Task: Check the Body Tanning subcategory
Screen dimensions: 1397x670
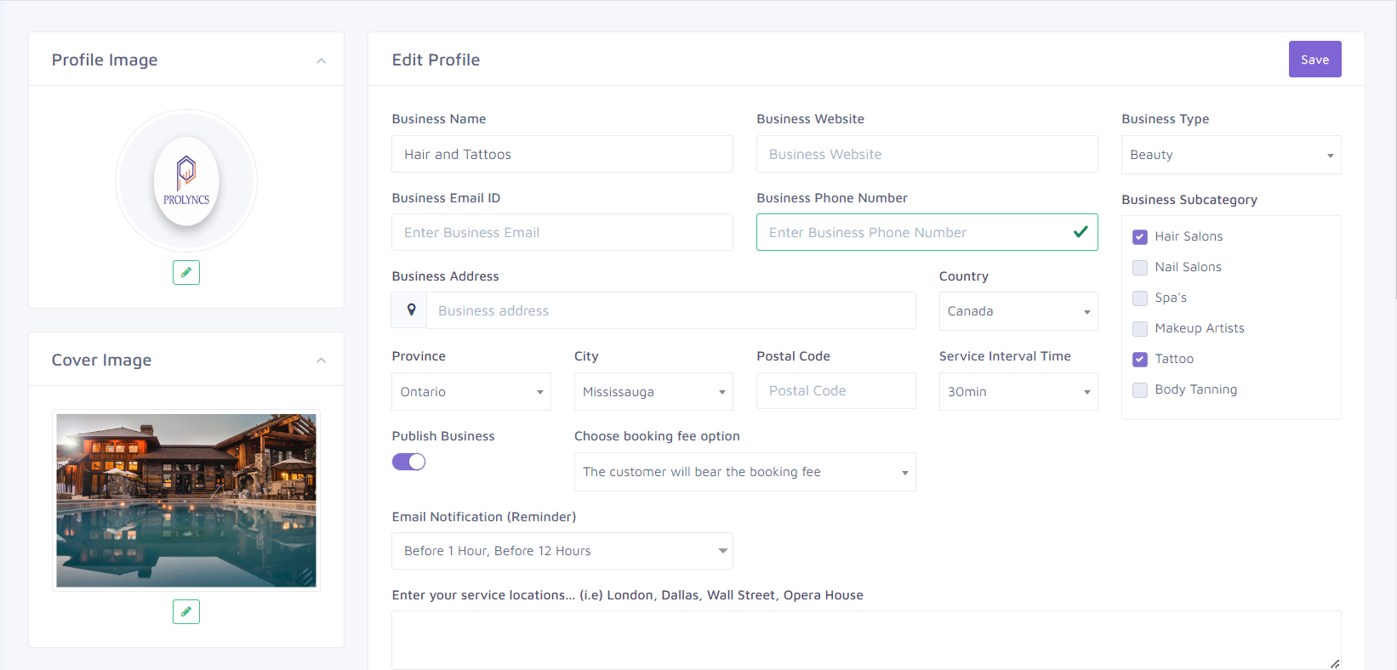Action: click(1140, 390)
